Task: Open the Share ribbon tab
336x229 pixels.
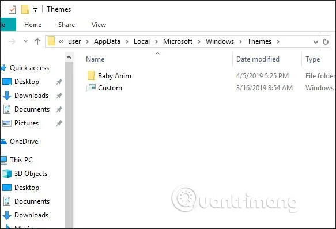Action: 66,25
